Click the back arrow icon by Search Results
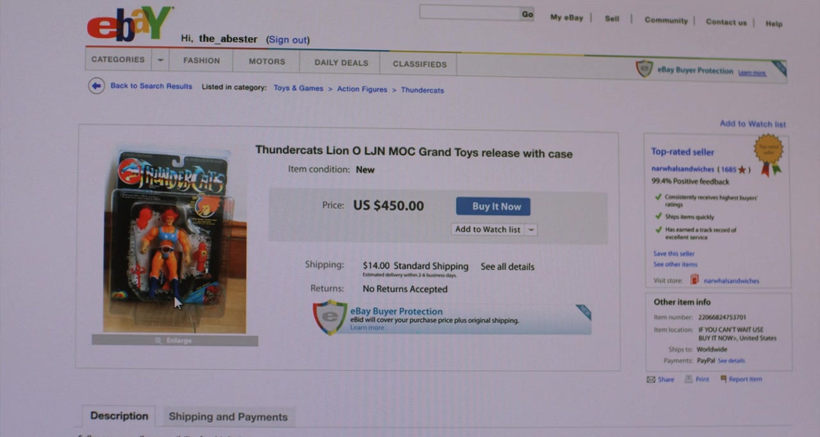The height and width of the screenshot is (437, 820). [x=96, y=86]
